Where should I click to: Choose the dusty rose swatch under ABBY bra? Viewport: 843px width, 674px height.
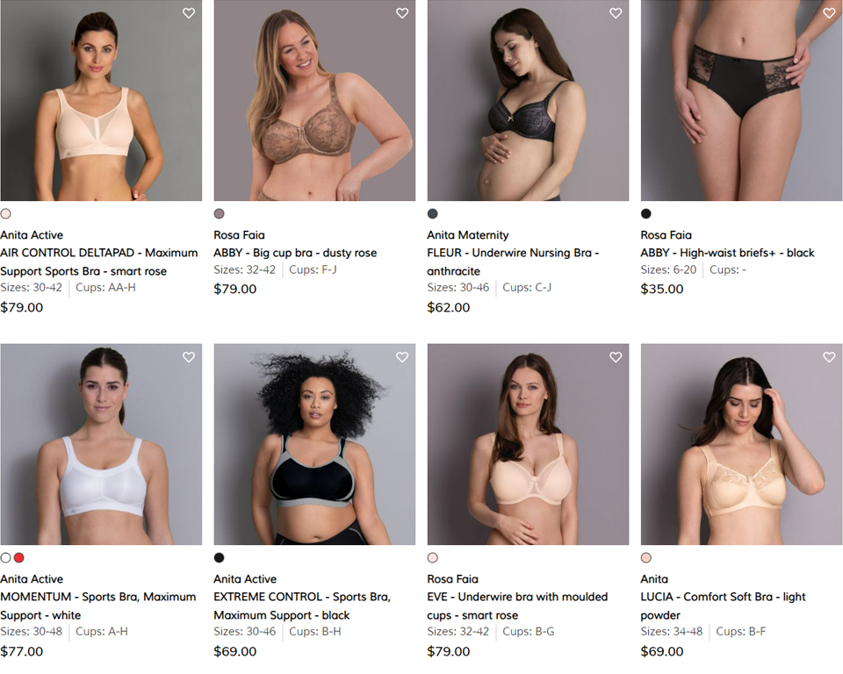click(x=219, y=214)
